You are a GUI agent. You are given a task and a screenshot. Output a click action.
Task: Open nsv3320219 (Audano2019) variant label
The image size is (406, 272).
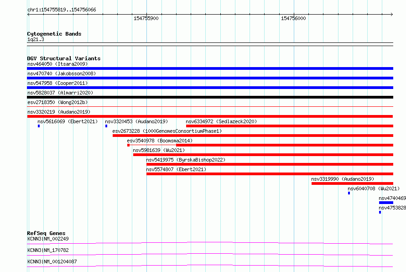(x=59, y=112)
